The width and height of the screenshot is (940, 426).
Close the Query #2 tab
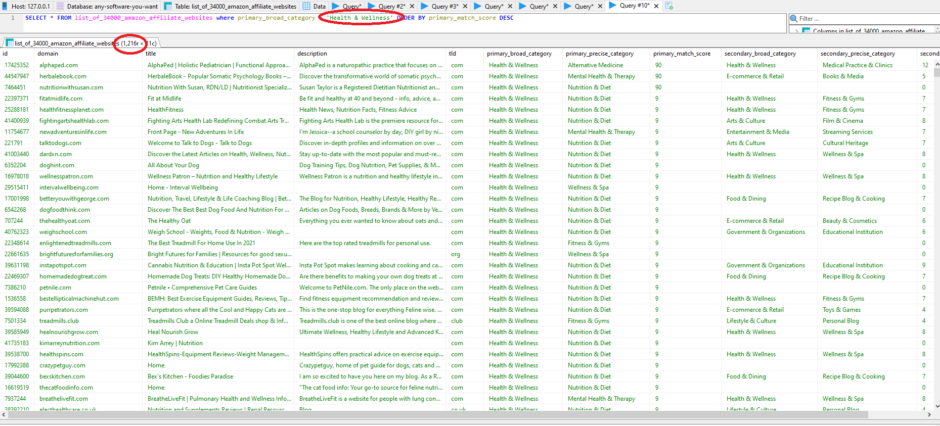[412, 7]
